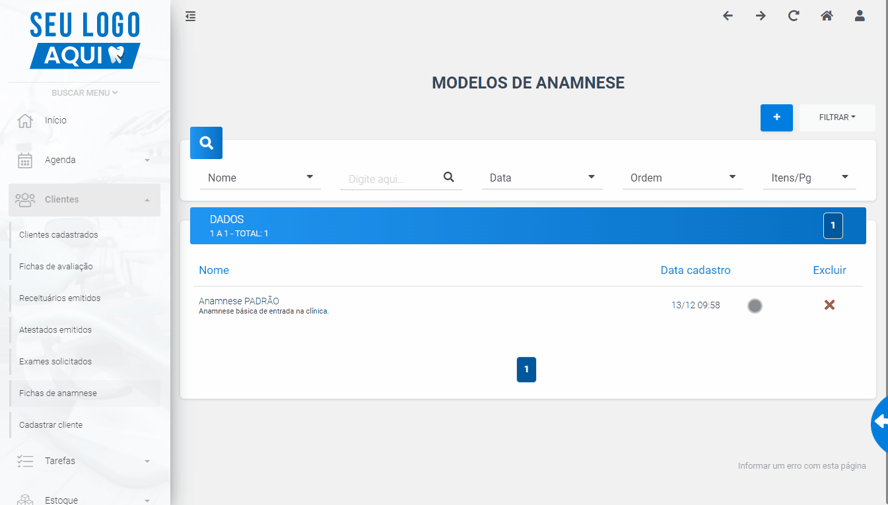Click the 1 A 1 - TOTAL: 1 text
Viewport: 888px width, 505px height.
tap(239, 234)
